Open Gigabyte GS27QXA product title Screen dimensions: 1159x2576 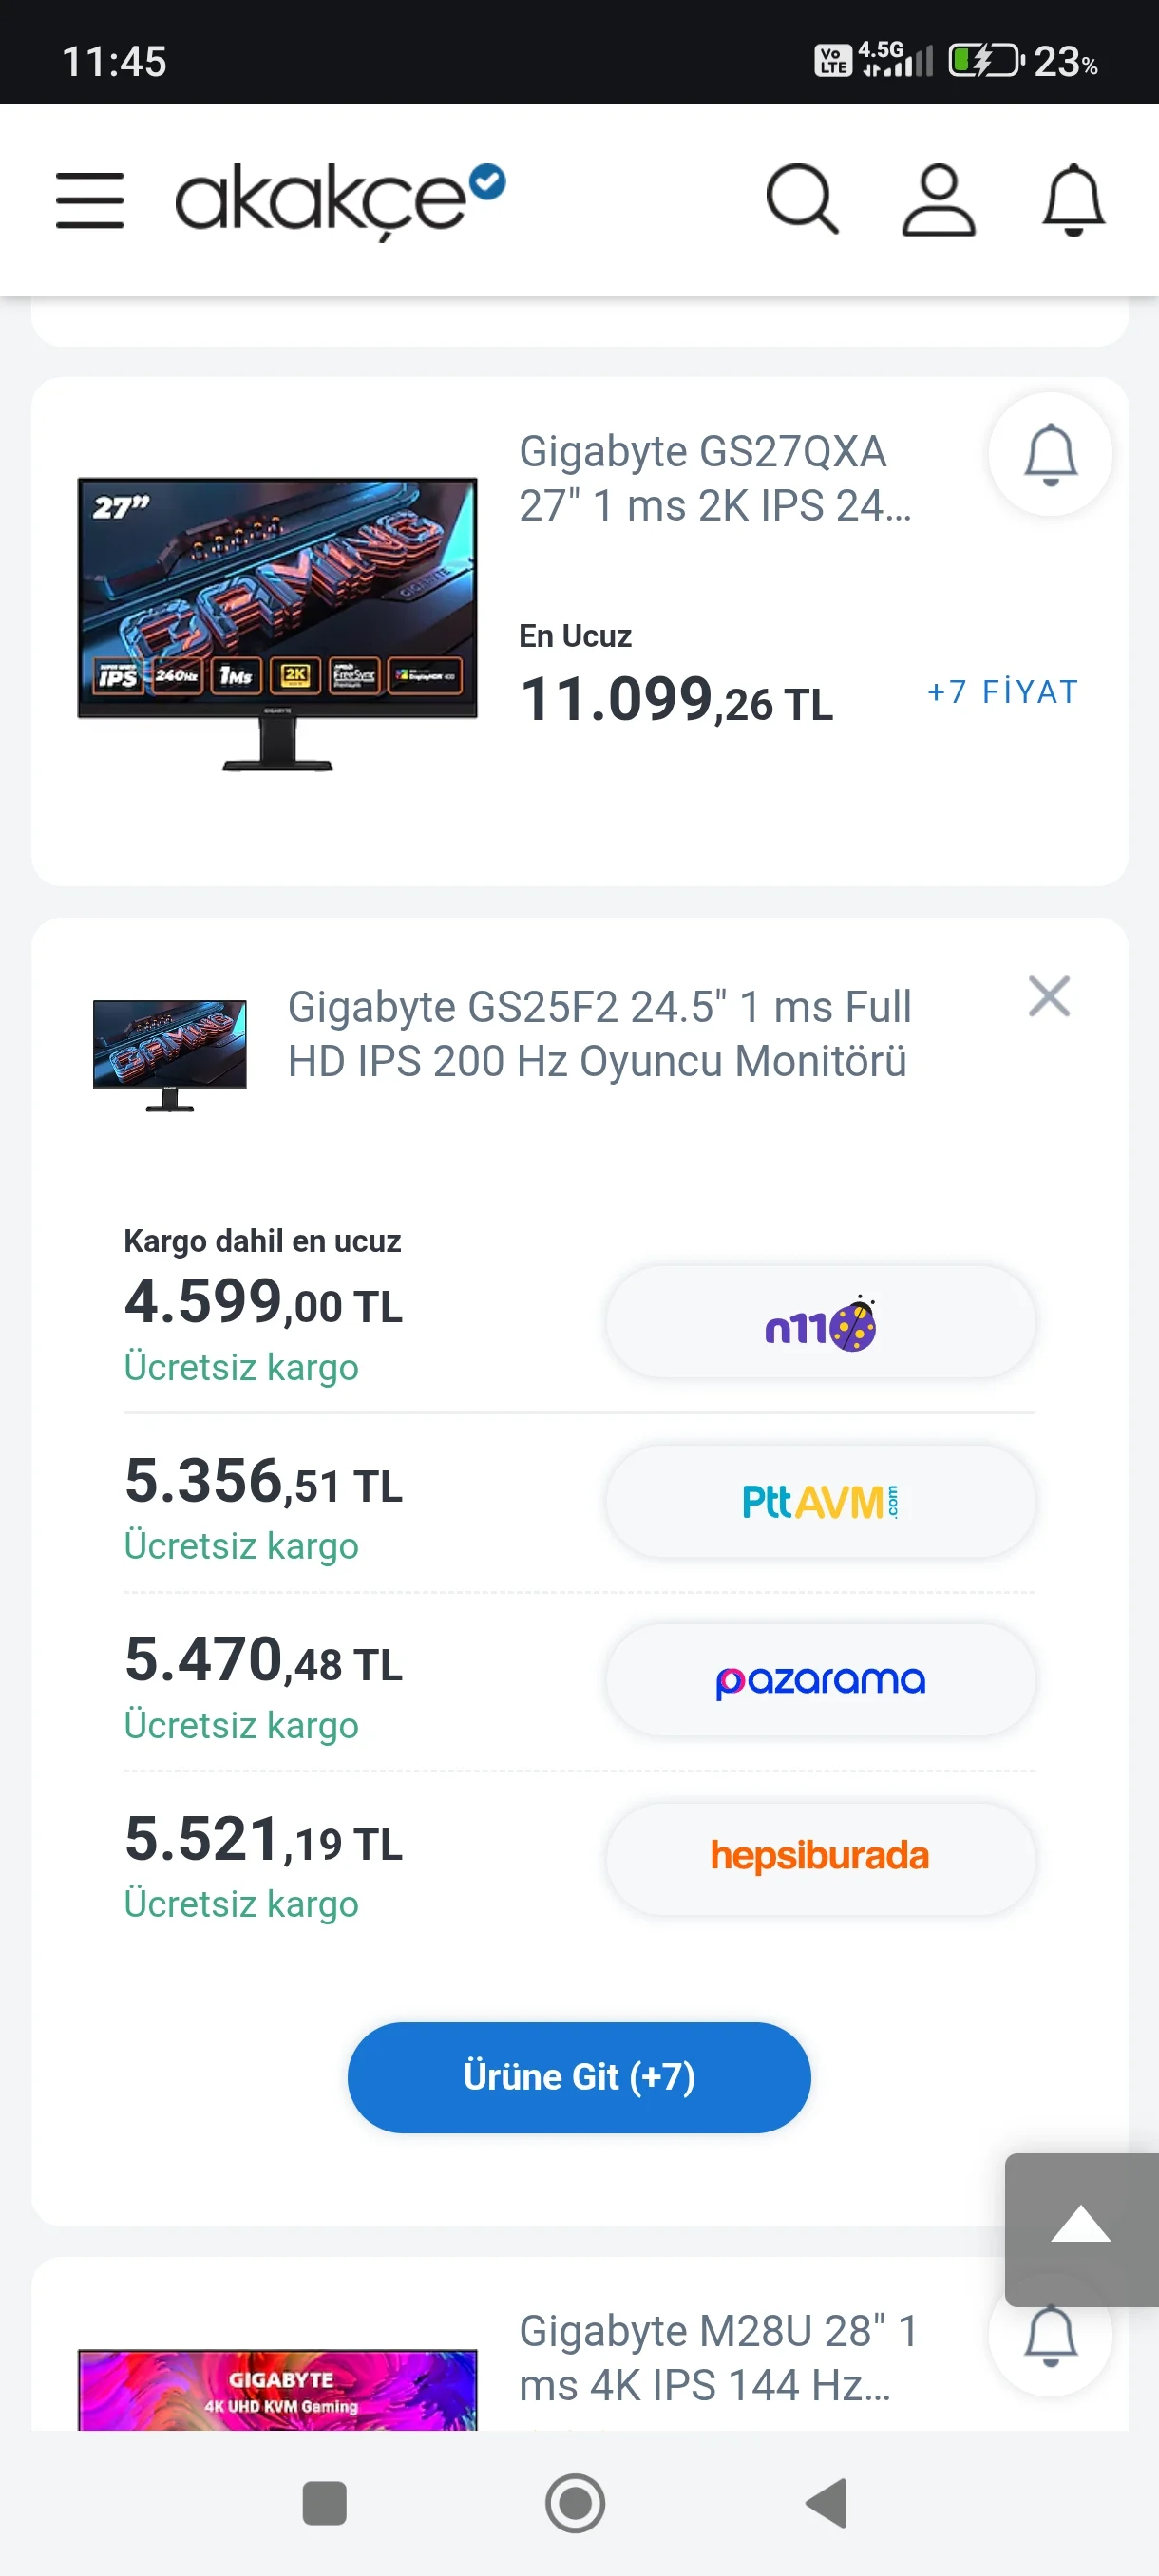click(x=714, y=479)
